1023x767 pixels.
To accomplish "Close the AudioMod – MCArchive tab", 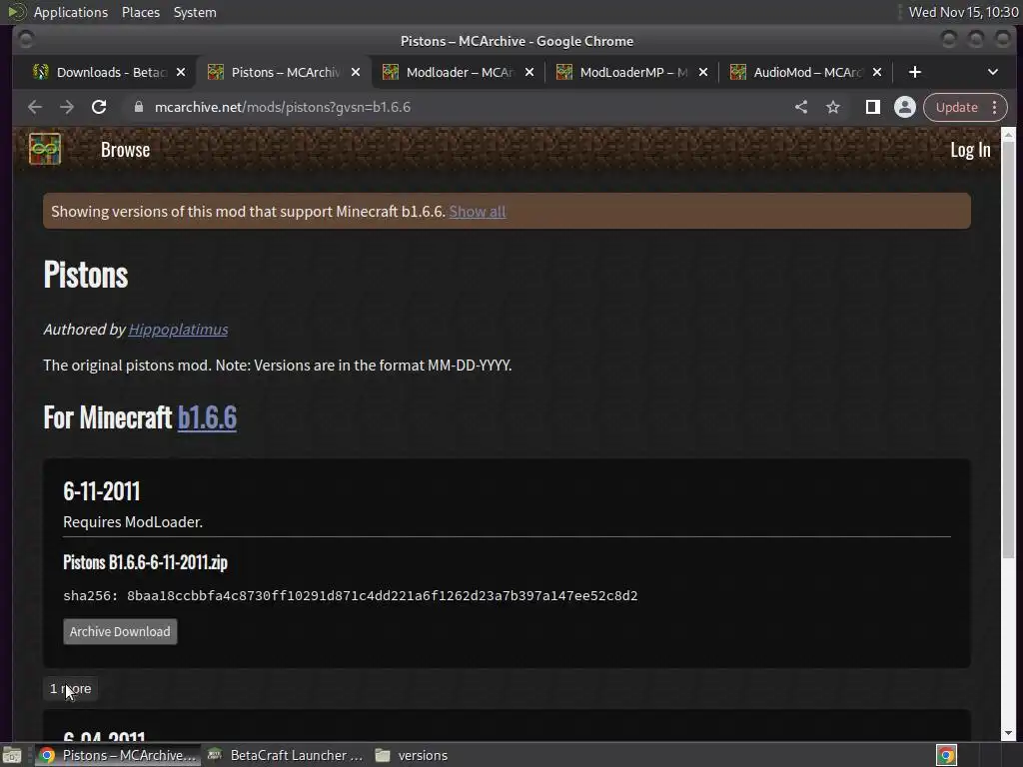I will pos(877,72).
